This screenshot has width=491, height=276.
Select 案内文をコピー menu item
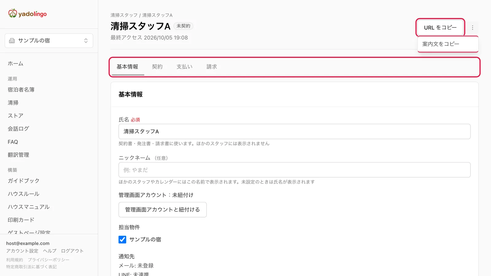(x=448, y=44)
